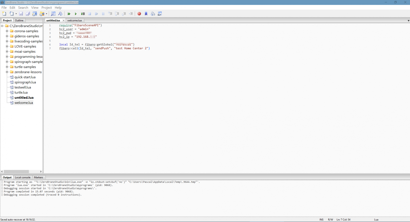Collapse the C:\ZeroBraneStudio root tree node
The height and width of the screenshot is (222, 410).
tap(2, 26)
